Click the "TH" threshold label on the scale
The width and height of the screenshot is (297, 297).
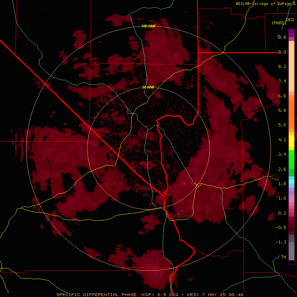[283, 257]
